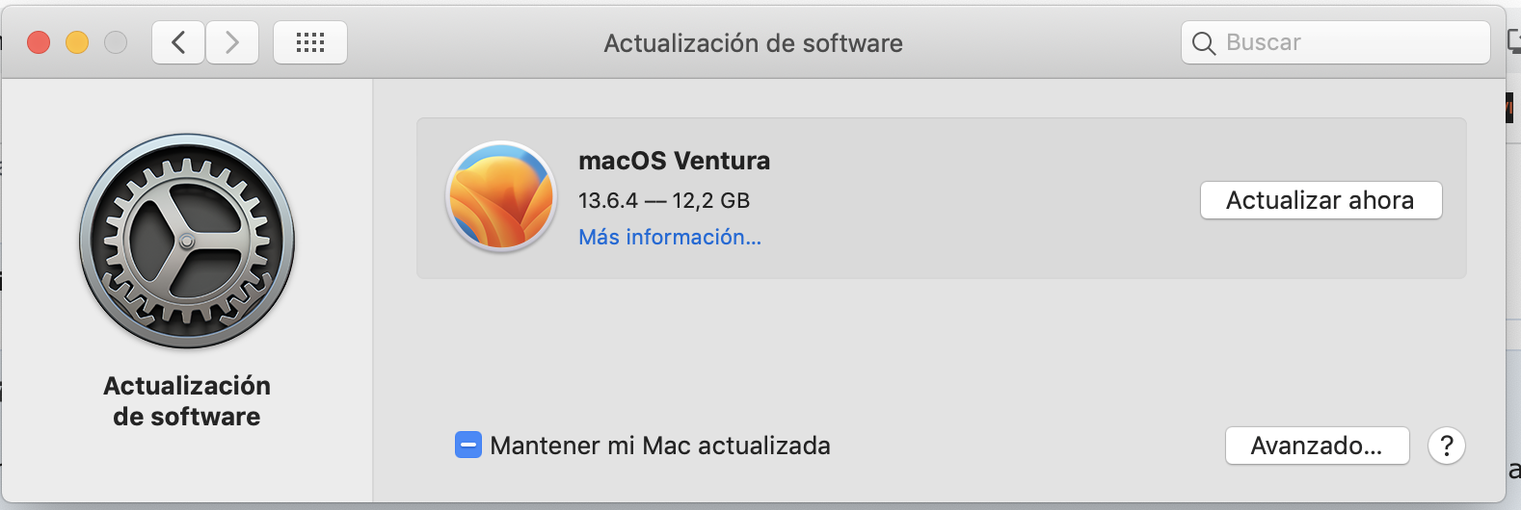The width and height of the screenshot is (1521, 510).
Task: Focus the Buscar search field
Action: pos(1336,42)
